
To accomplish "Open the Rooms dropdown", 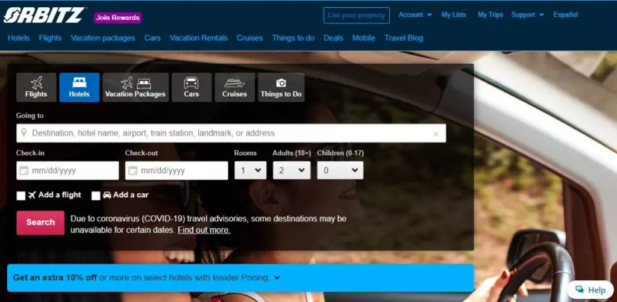I will [x=250, y=170].
